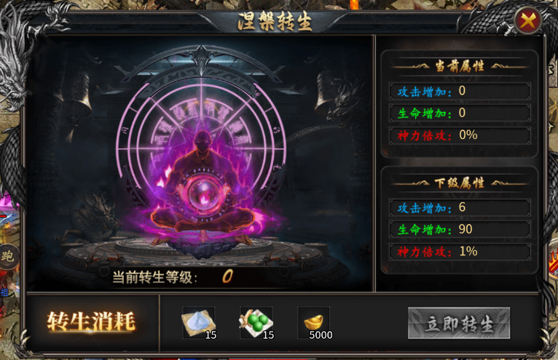Select next-level 神力倍攻 1% row
The width and height of the screenshot is (558, 360).
tap(460, 252)
